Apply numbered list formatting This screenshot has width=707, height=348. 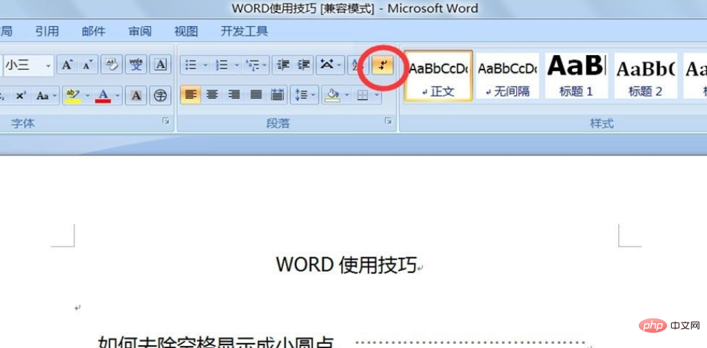coord(221,65)
